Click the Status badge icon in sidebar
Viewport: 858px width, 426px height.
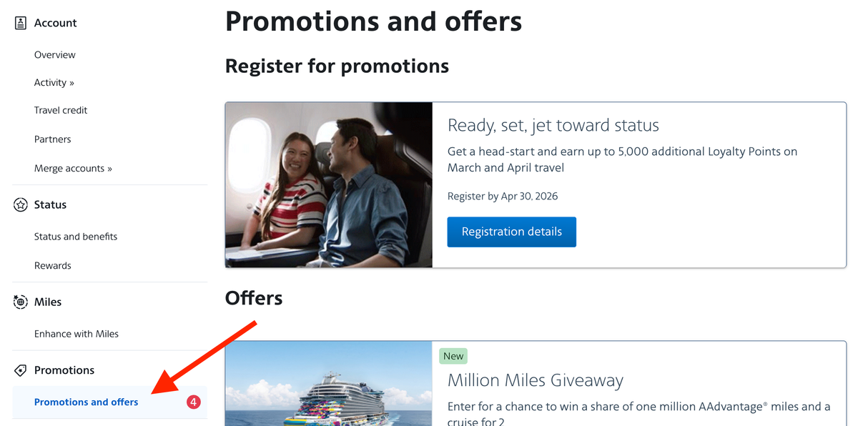tap(20, 204)
